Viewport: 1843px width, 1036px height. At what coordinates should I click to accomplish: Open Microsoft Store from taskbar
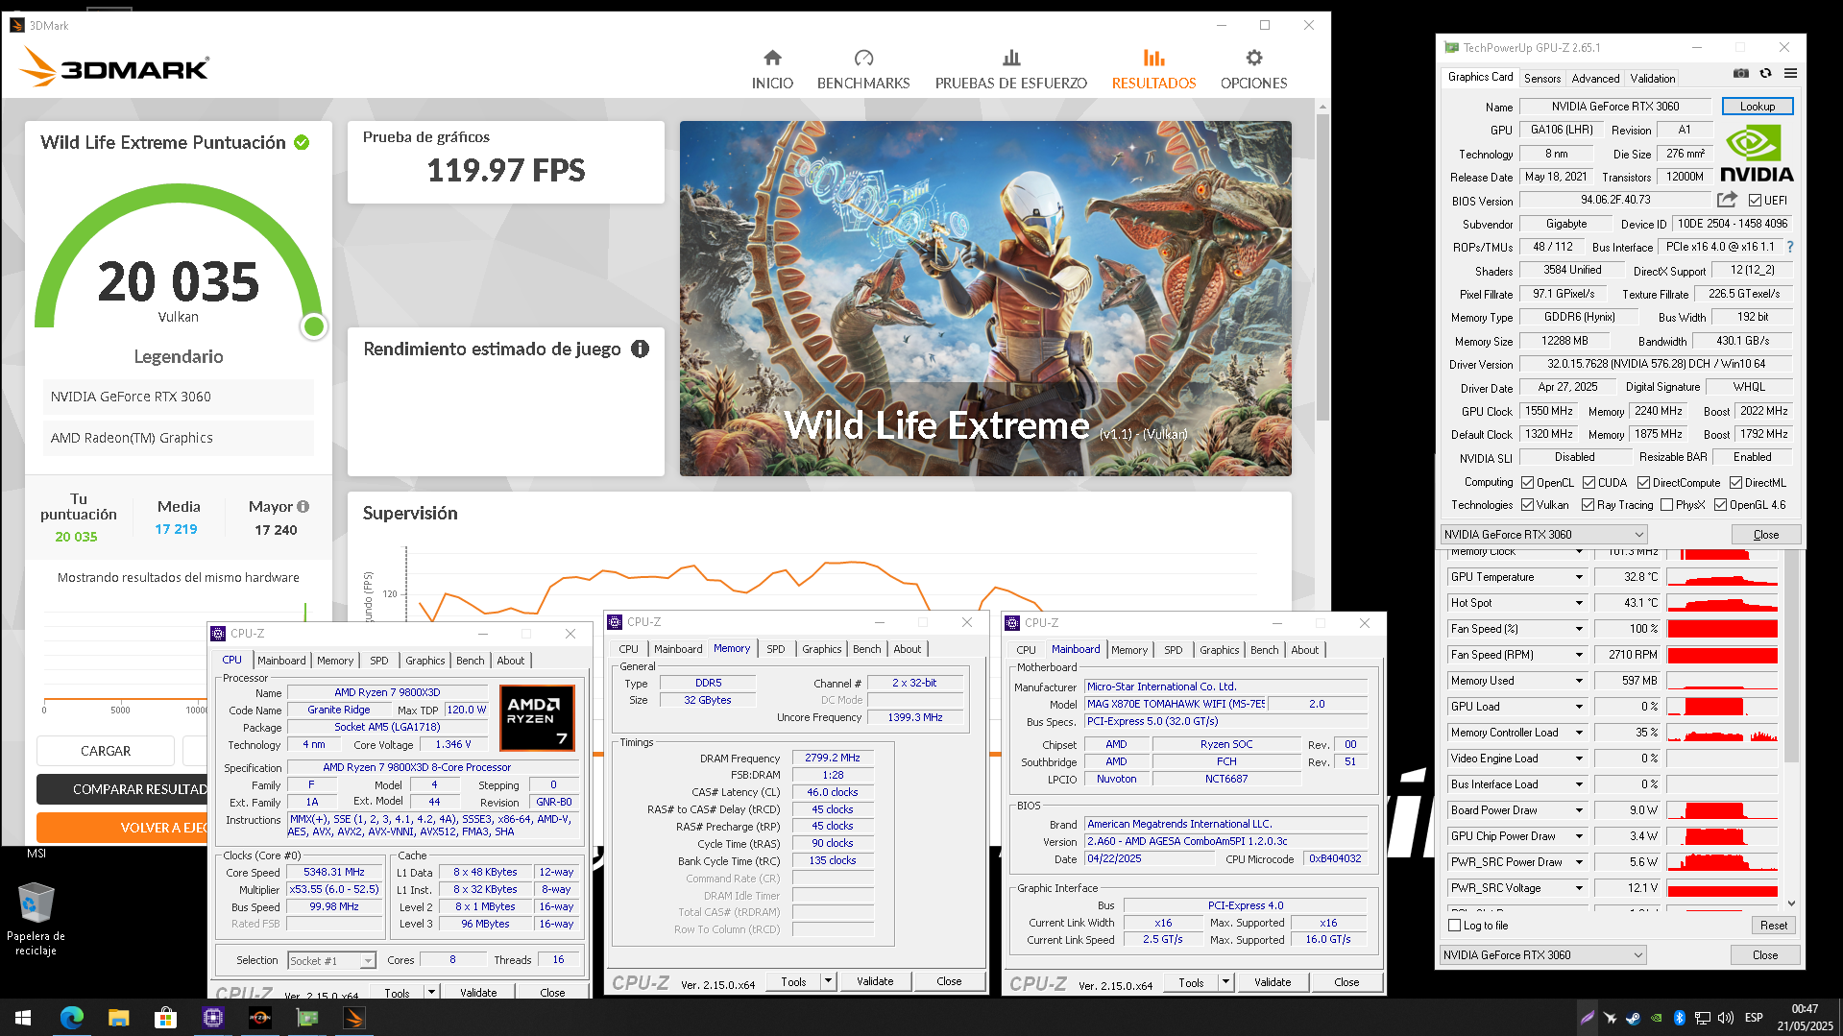click(x=165, y=1018)
